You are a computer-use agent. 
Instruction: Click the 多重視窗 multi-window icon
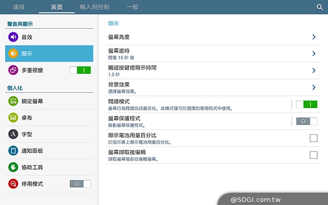coord(13,70)
